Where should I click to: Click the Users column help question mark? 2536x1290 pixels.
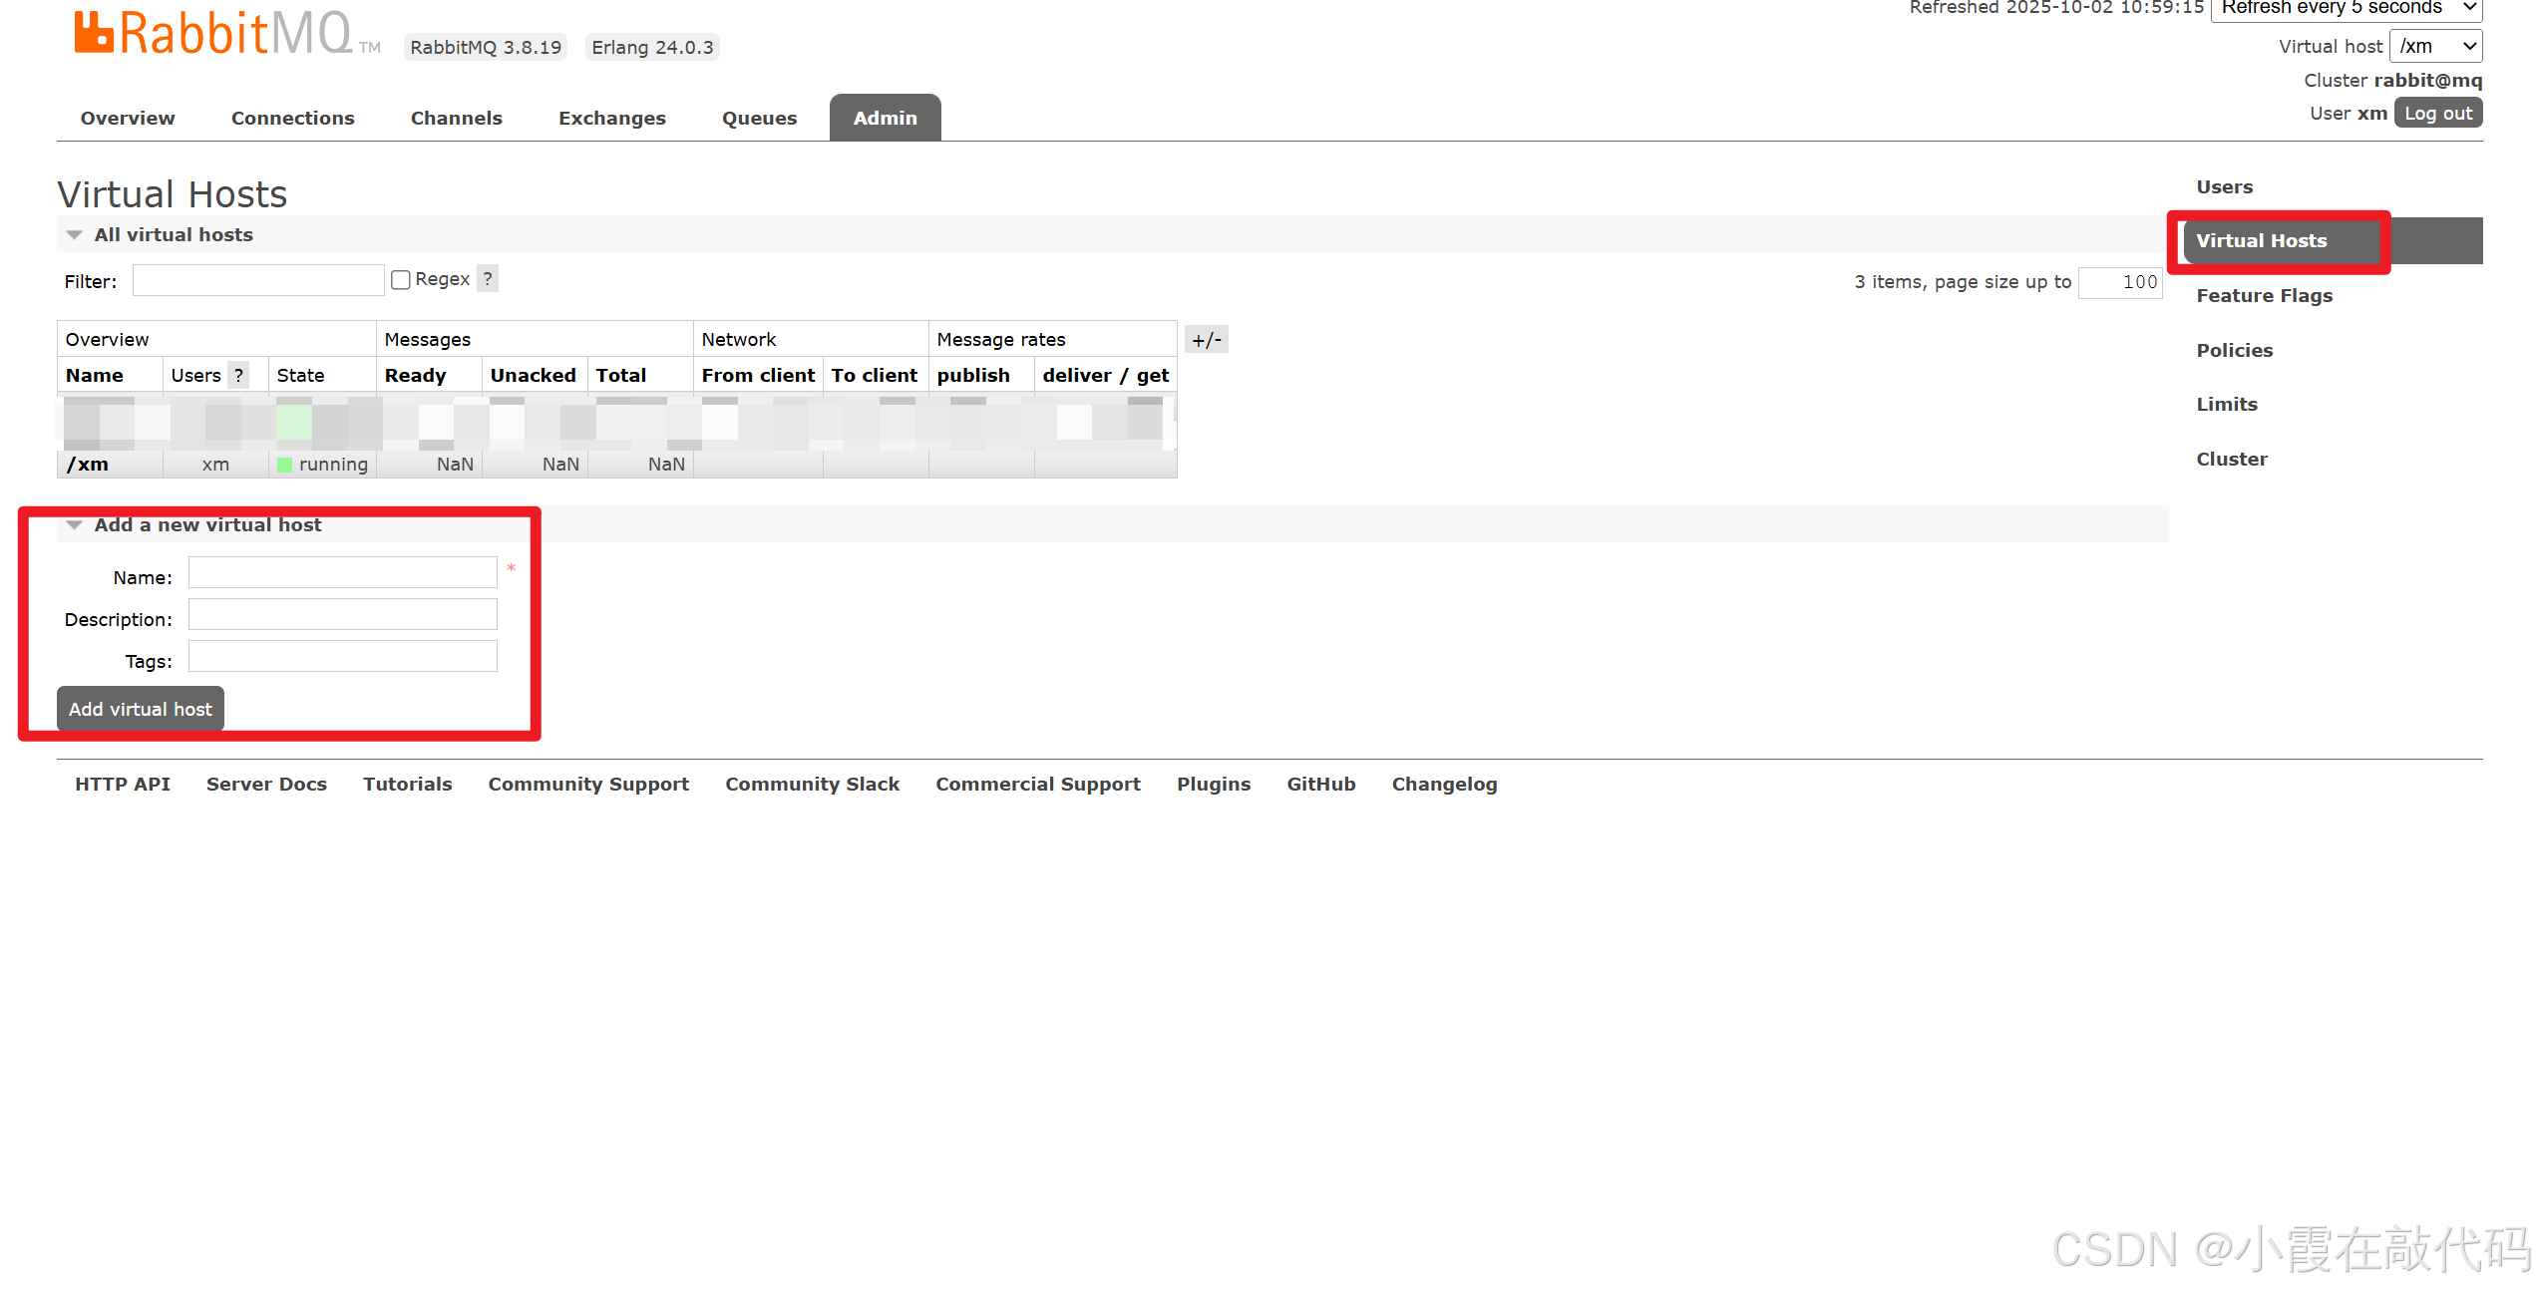(x=238, y=376)
